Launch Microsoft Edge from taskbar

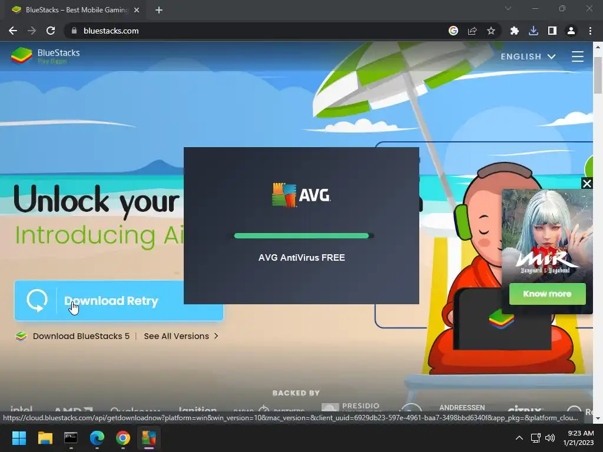click(97, 438)
